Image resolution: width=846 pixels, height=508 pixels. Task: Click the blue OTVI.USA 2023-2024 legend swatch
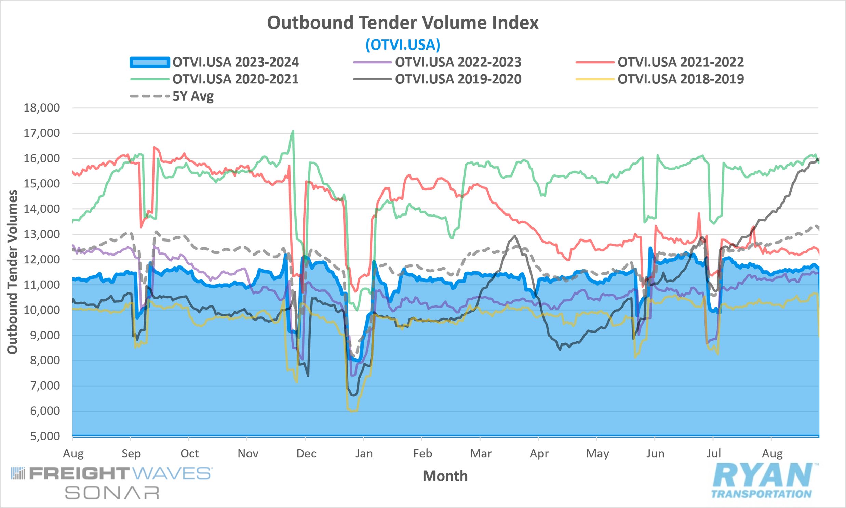tap(150, 62)
